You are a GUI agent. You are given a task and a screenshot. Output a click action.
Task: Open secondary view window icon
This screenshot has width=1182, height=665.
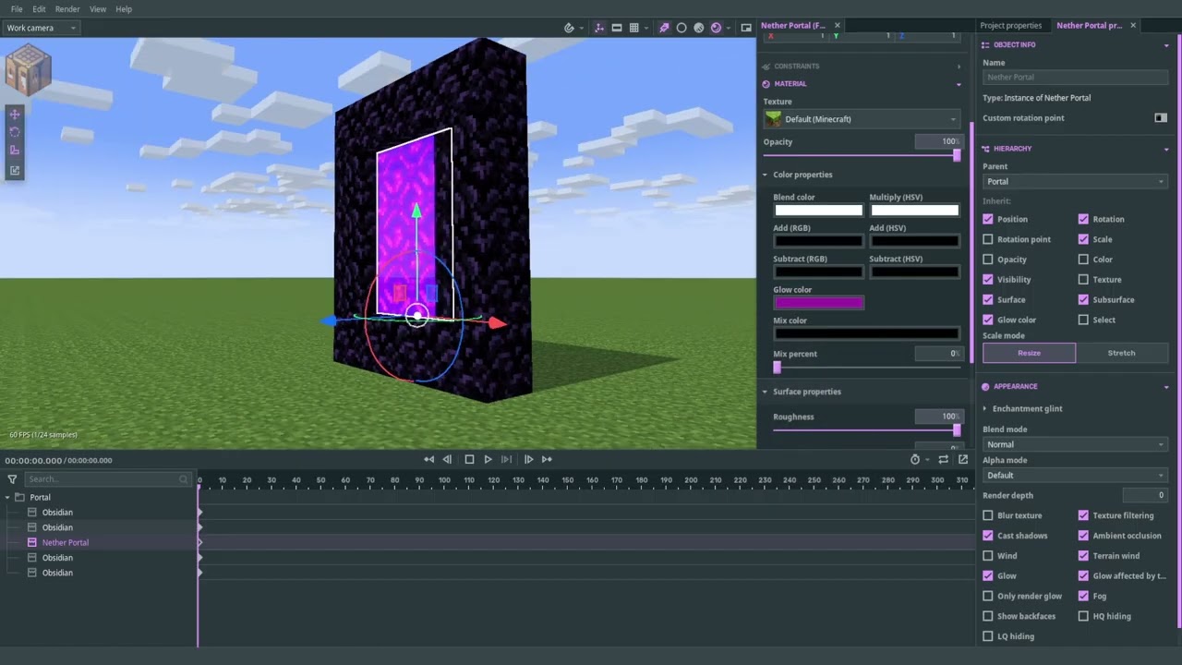pos(746,28)
